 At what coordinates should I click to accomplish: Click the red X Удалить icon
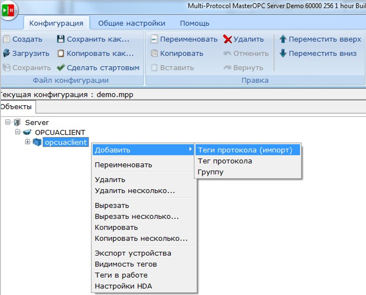228,39
